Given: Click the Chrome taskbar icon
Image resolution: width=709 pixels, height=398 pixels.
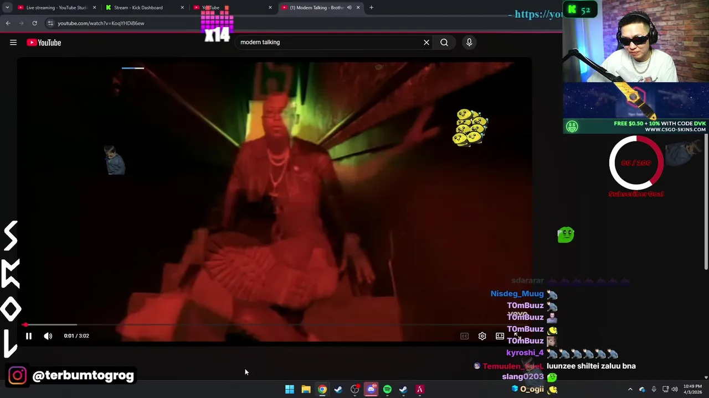Looking at the screenshot, I should [322, 389].
